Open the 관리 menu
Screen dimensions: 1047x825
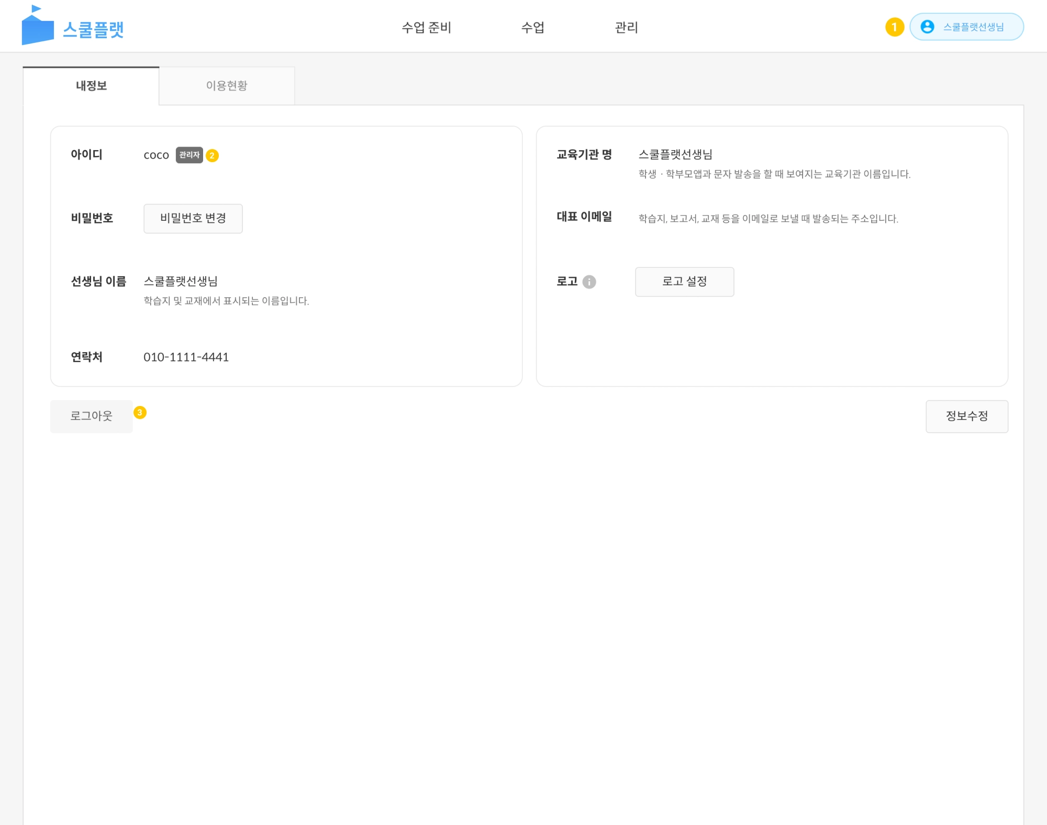point(626,27)
